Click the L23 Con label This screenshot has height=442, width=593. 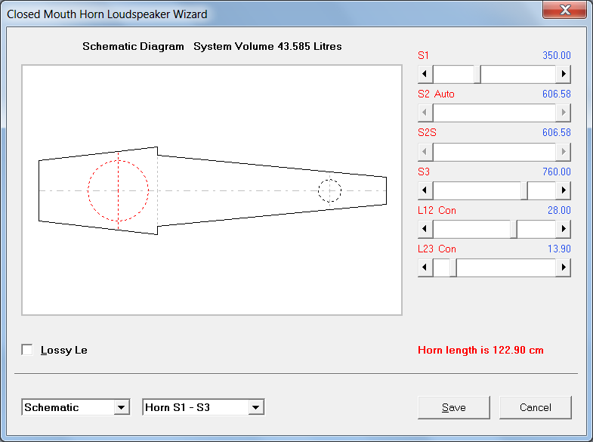[x=437, y=249]
